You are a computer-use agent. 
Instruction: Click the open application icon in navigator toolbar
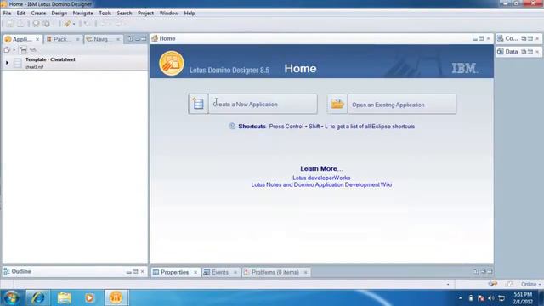coord(8,50)
